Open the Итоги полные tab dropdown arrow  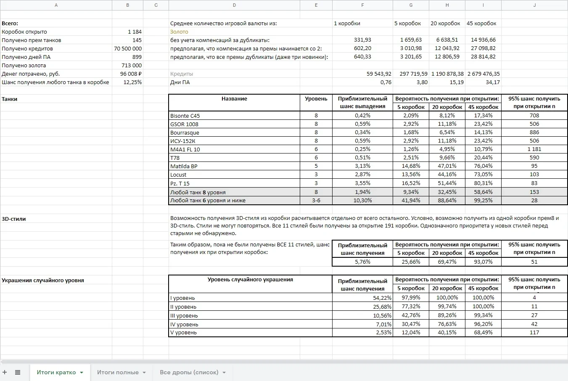pyautogui.click(x=144, y=373)
